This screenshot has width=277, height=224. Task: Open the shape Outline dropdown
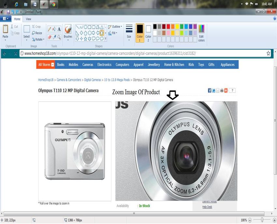[115, 26]
